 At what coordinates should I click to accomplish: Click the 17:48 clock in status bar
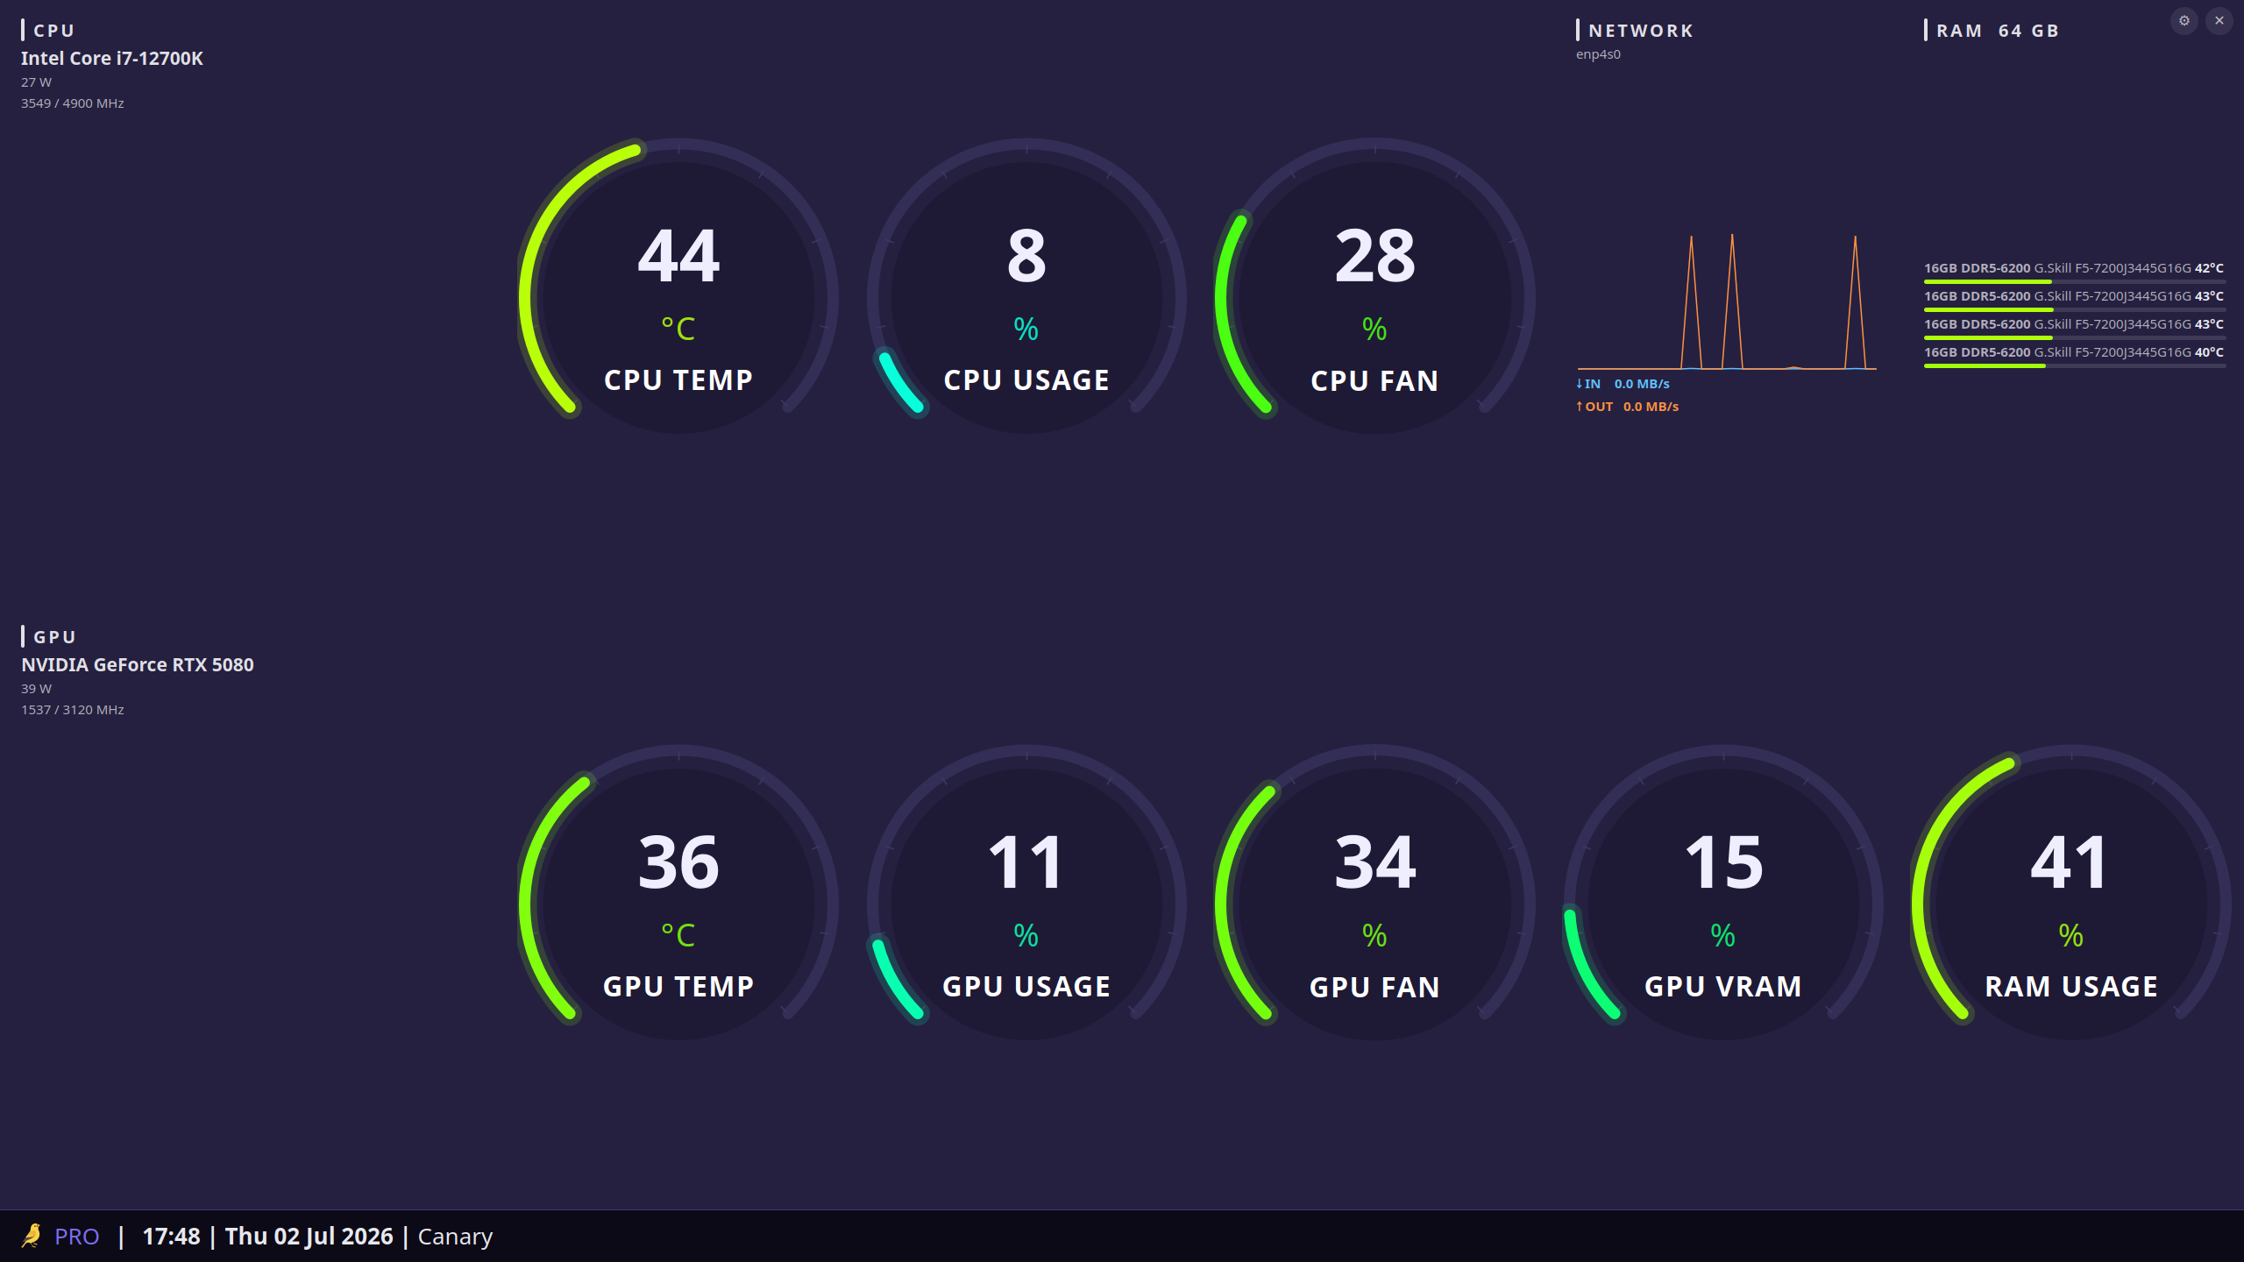(x=171, y=1237)
